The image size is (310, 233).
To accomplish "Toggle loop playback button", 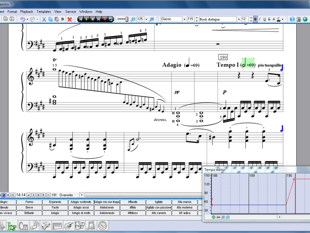I will [111, 19].
